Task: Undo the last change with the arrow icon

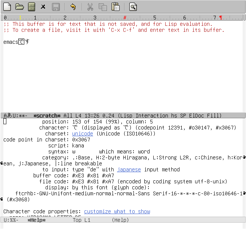Action: click(x=73, y=7)
